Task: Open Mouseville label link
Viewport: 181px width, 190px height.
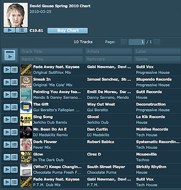Action: pyautogui.click(x=146, y=154)
